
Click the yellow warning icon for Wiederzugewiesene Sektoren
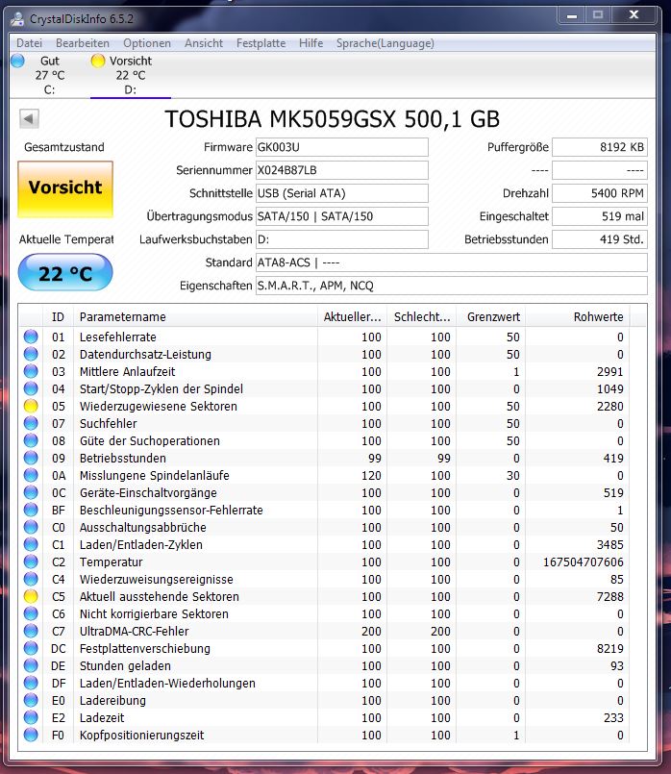[31, 406]
